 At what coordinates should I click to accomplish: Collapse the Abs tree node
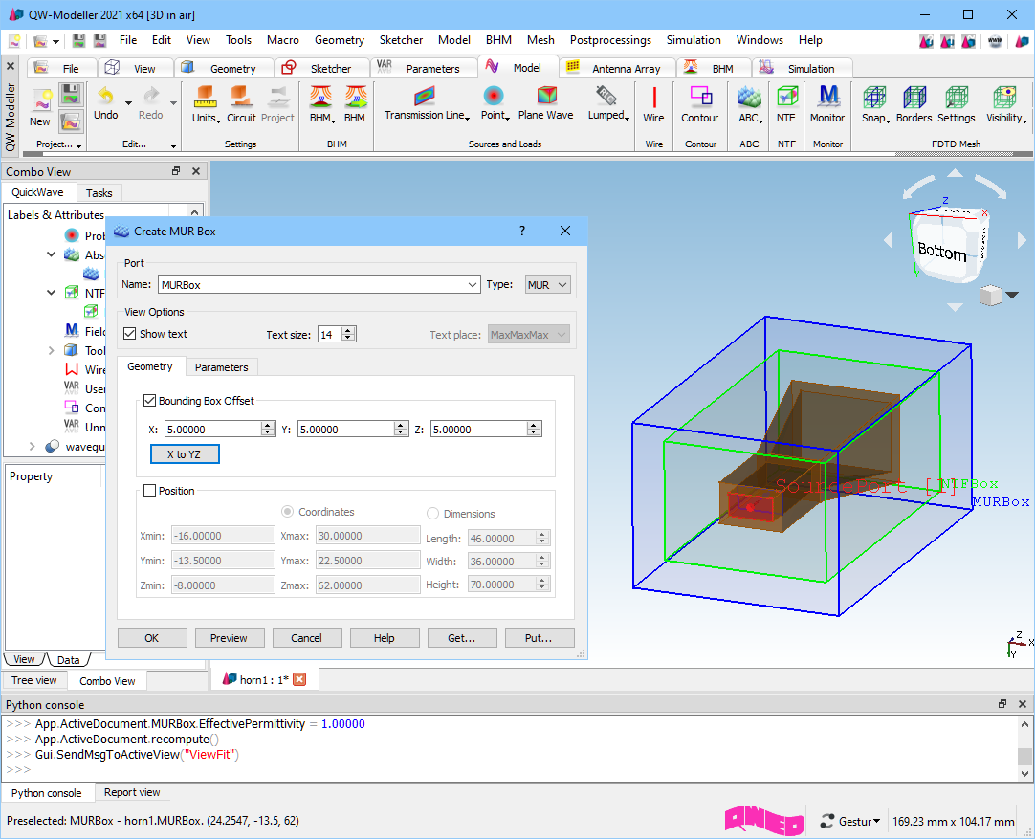click(51, 254)
